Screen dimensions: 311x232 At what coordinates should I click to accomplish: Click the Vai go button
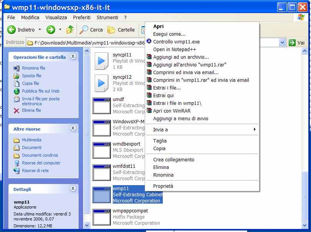297,43
